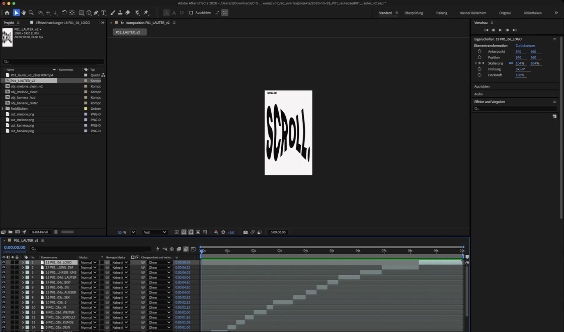Create a new folder in Project panel
The width and height of the screenshot is (564, 332).
click(11, 232)
